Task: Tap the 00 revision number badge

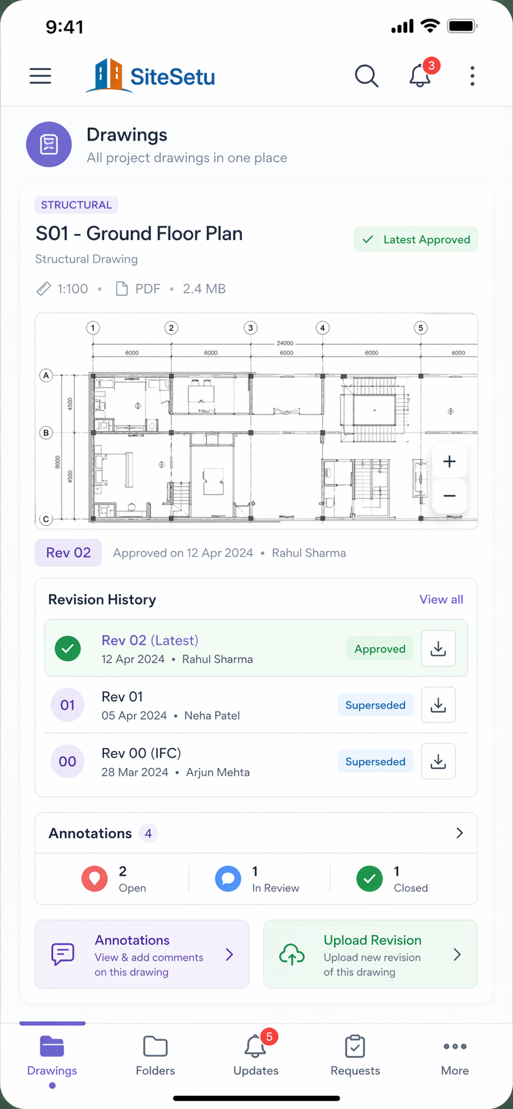Action: pyautogui.click(x=67, y=761)
